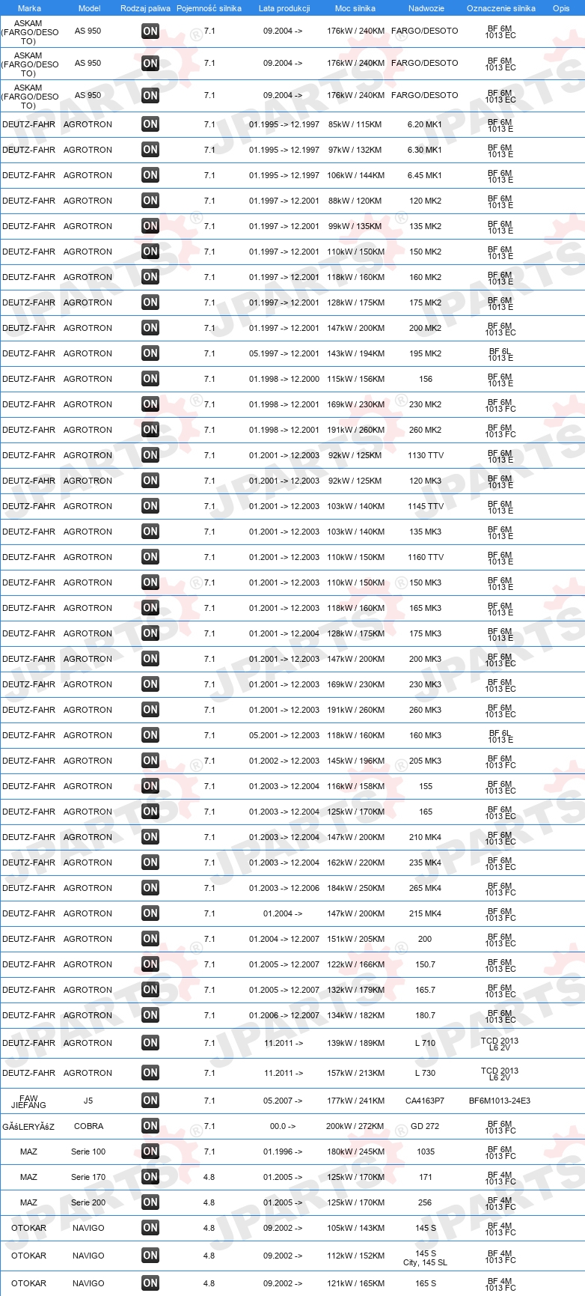Select the ON icon in the Otokar 165 S row
The width and height of the screenshot is (585, 1296).
pyautogui.click(x=150, y=1283)
